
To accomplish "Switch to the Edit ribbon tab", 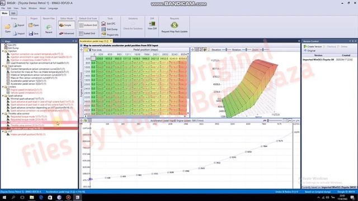I will (13, 13).
